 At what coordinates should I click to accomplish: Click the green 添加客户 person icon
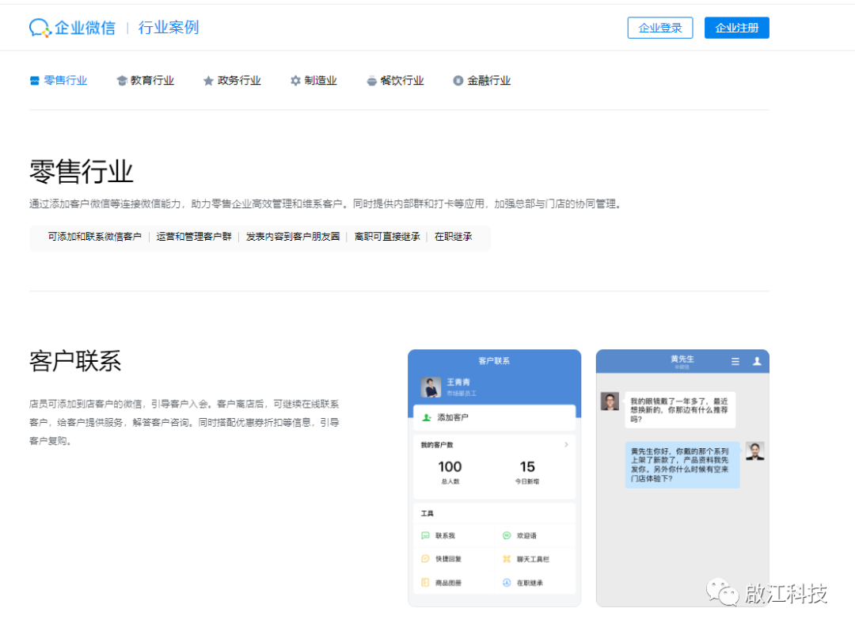pos(427,417)
